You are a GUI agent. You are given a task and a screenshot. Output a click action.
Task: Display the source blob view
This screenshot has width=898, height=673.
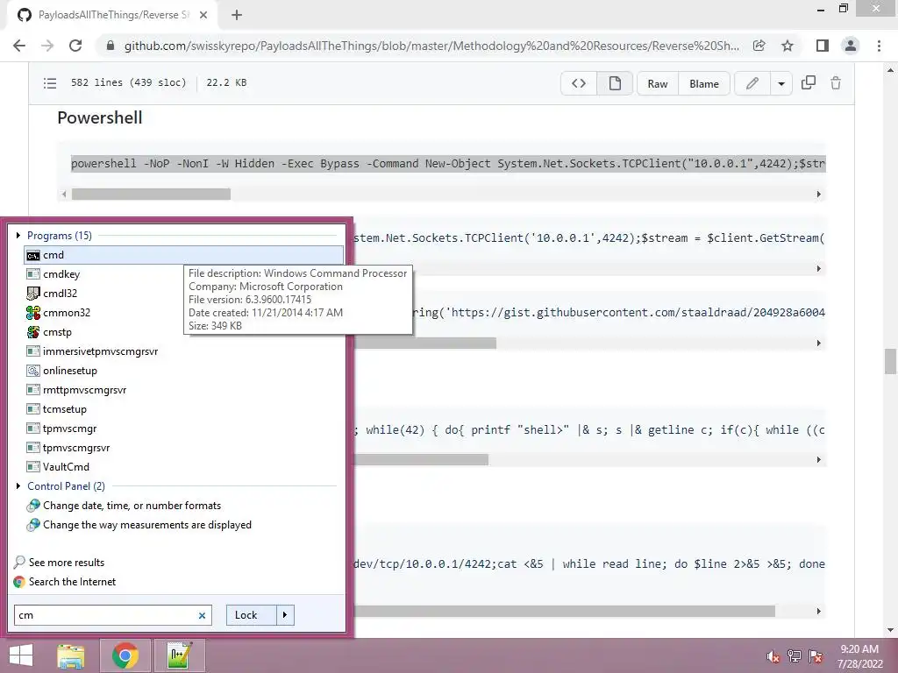[579, 83]
